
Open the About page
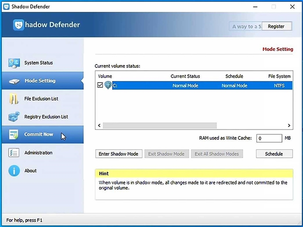click(43, 171)
